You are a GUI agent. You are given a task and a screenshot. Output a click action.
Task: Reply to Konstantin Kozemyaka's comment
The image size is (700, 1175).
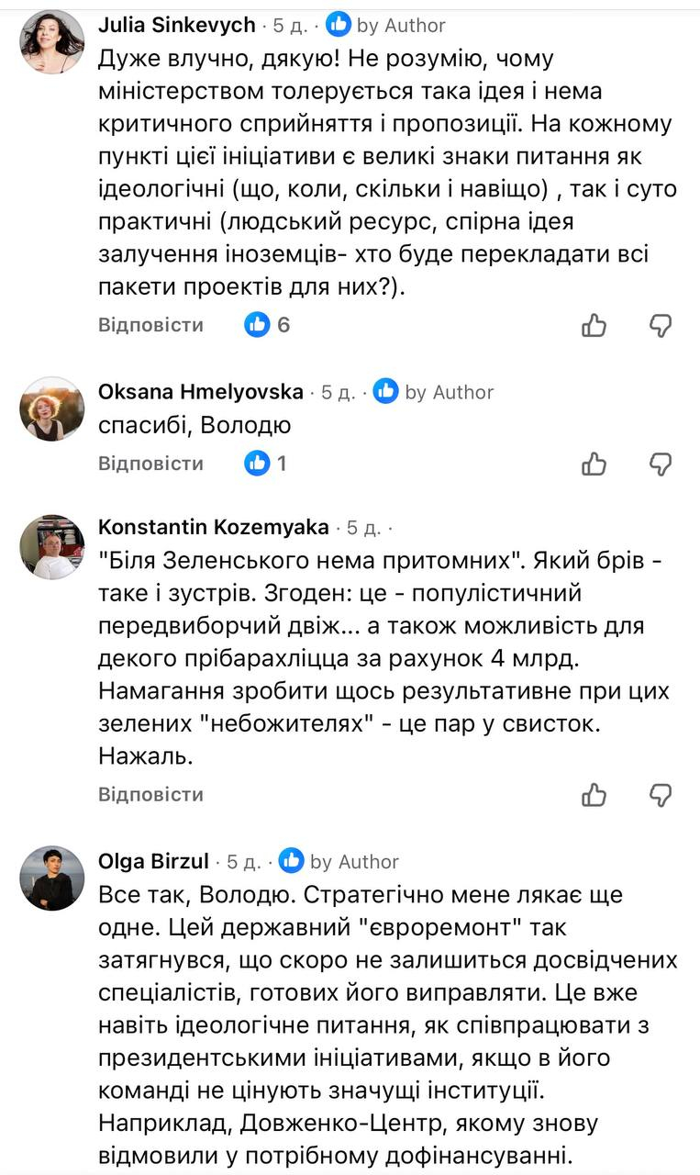point(150,794)
